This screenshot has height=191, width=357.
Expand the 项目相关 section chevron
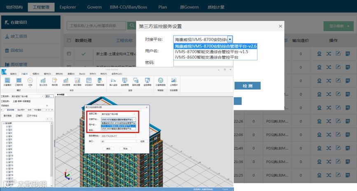click(47, 106)
